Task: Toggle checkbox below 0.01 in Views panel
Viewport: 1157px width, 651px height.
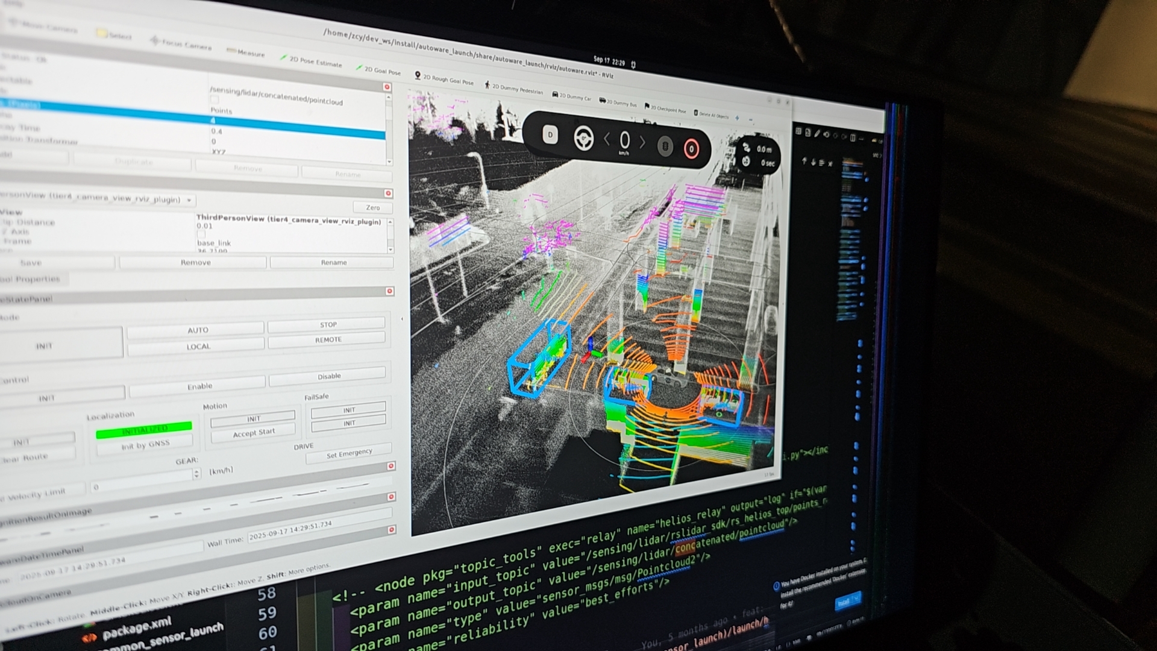Action: point(201,234)
